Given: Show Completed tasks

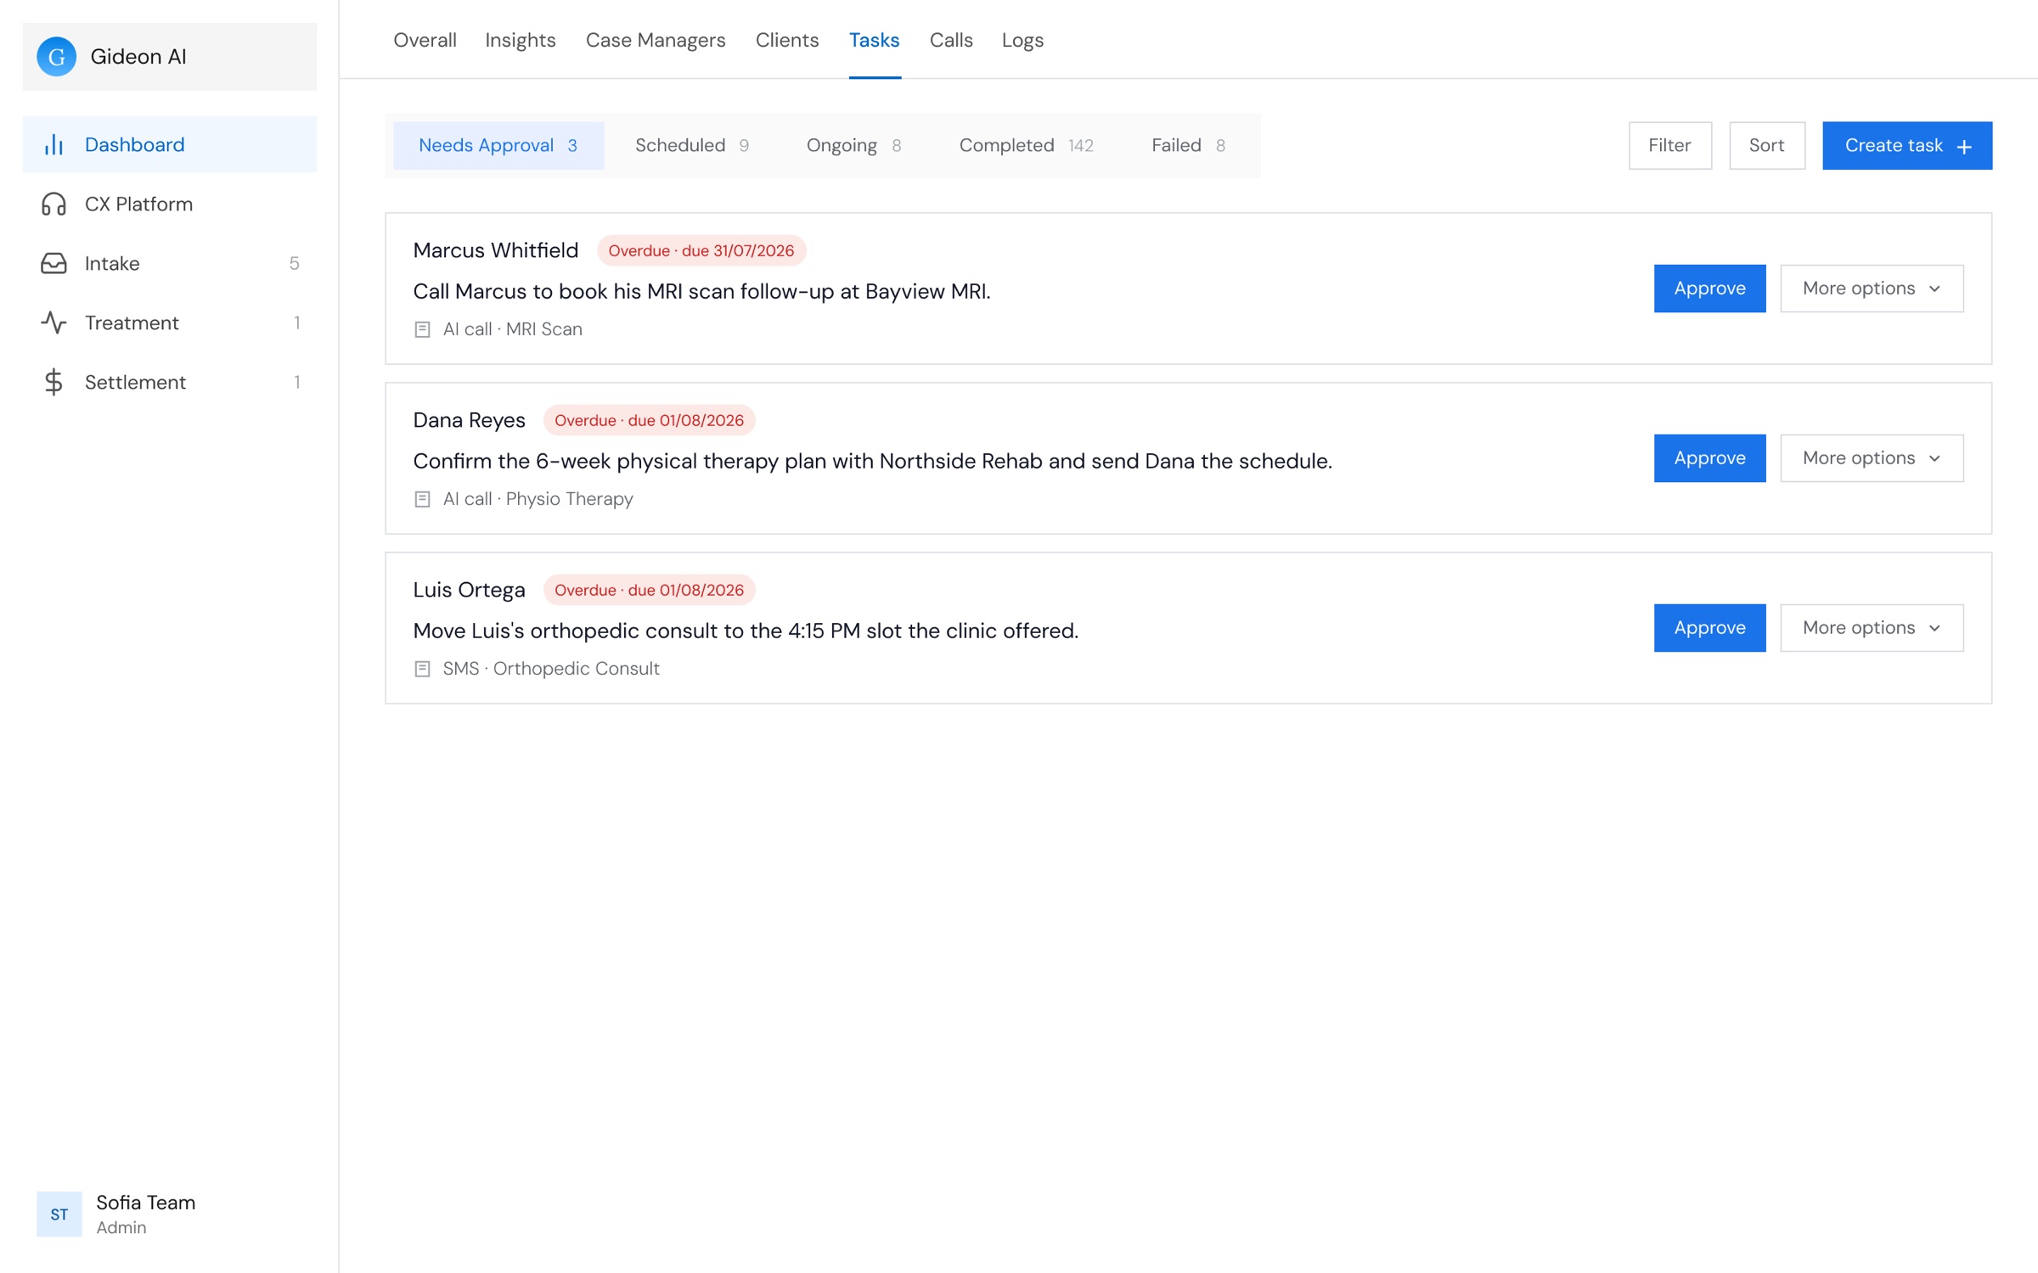Looking at the screenshot, I should 1027,145.
